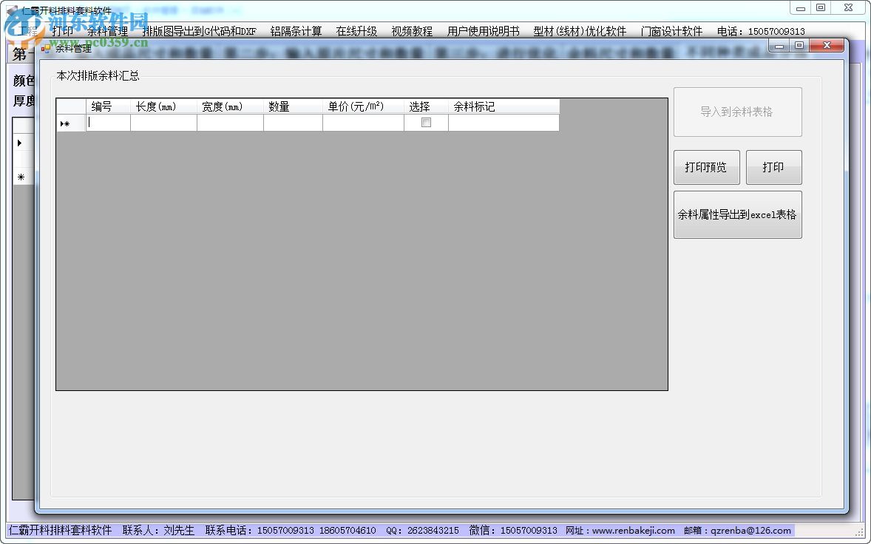Select the new row via its row header

coord(70,123)
